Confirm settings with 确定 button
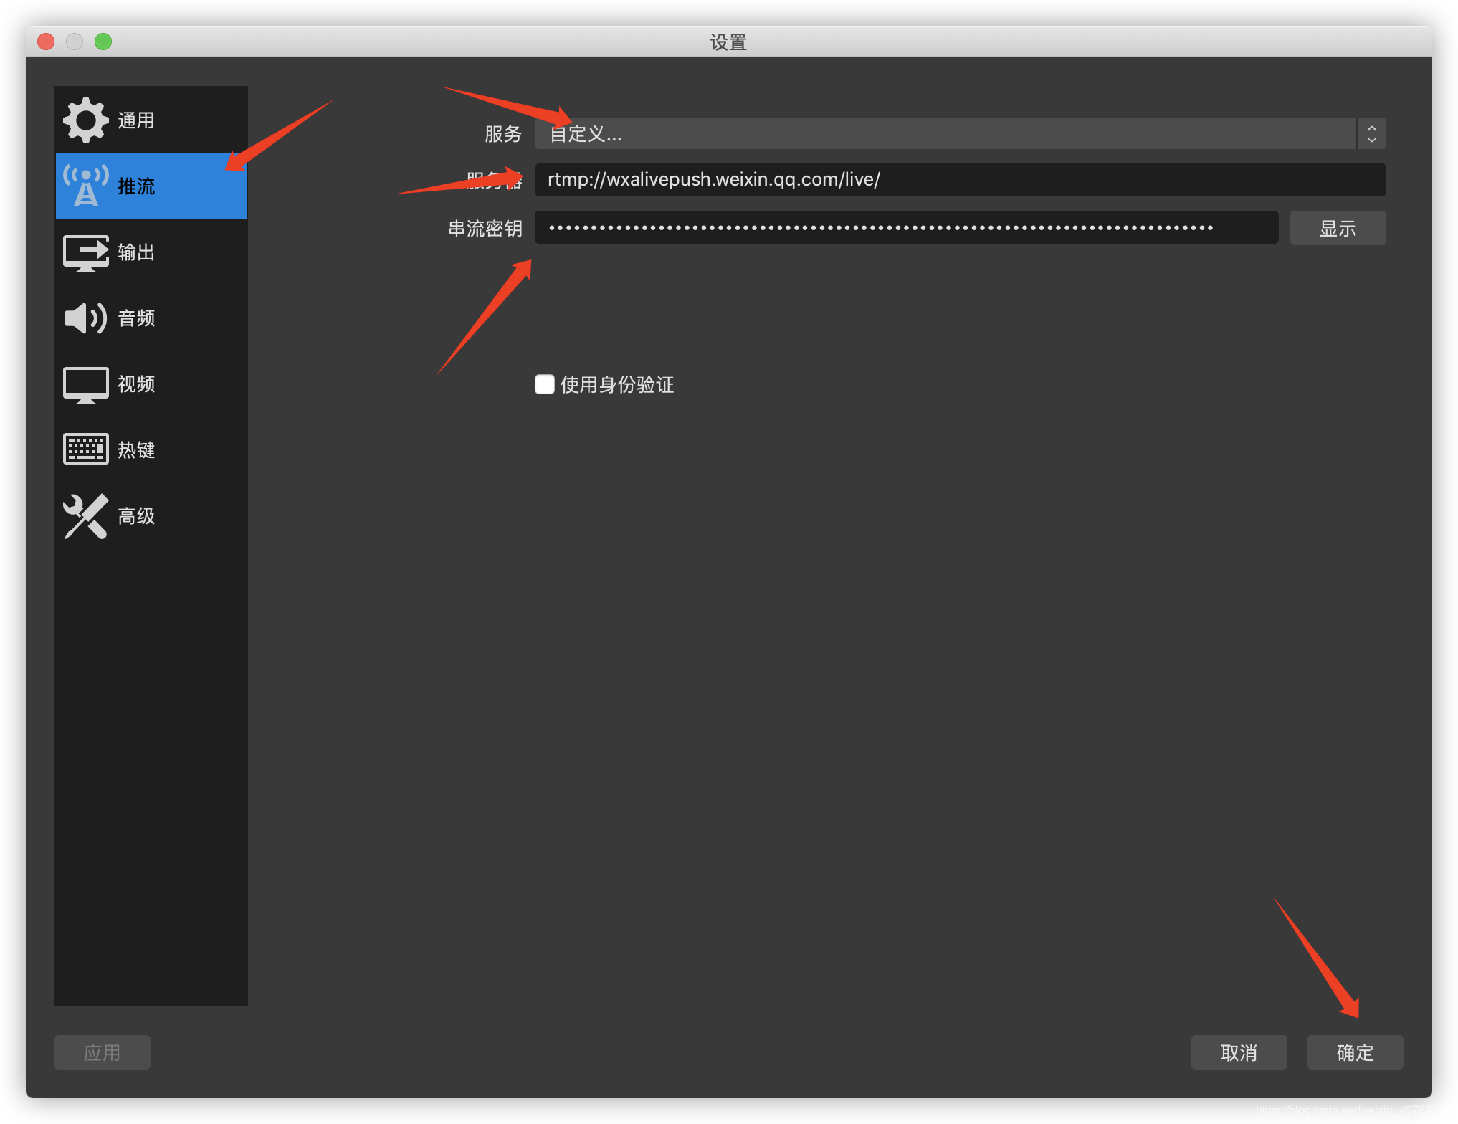 click(1355, 1052)
